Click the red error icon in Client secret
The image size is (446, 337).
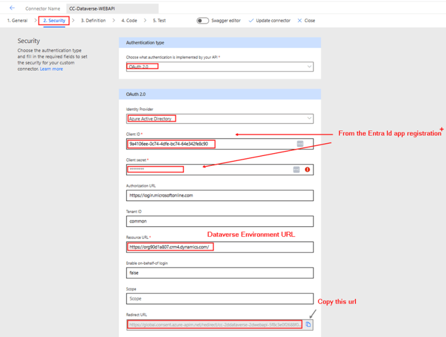click(307, 169)
